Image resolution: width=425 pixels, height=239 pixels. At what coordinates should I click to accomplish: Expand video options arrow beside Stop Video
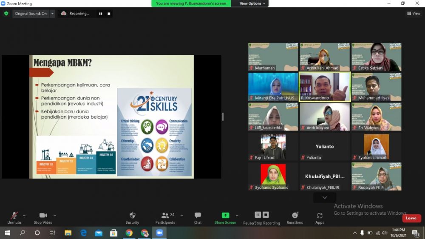coord(54,215)
